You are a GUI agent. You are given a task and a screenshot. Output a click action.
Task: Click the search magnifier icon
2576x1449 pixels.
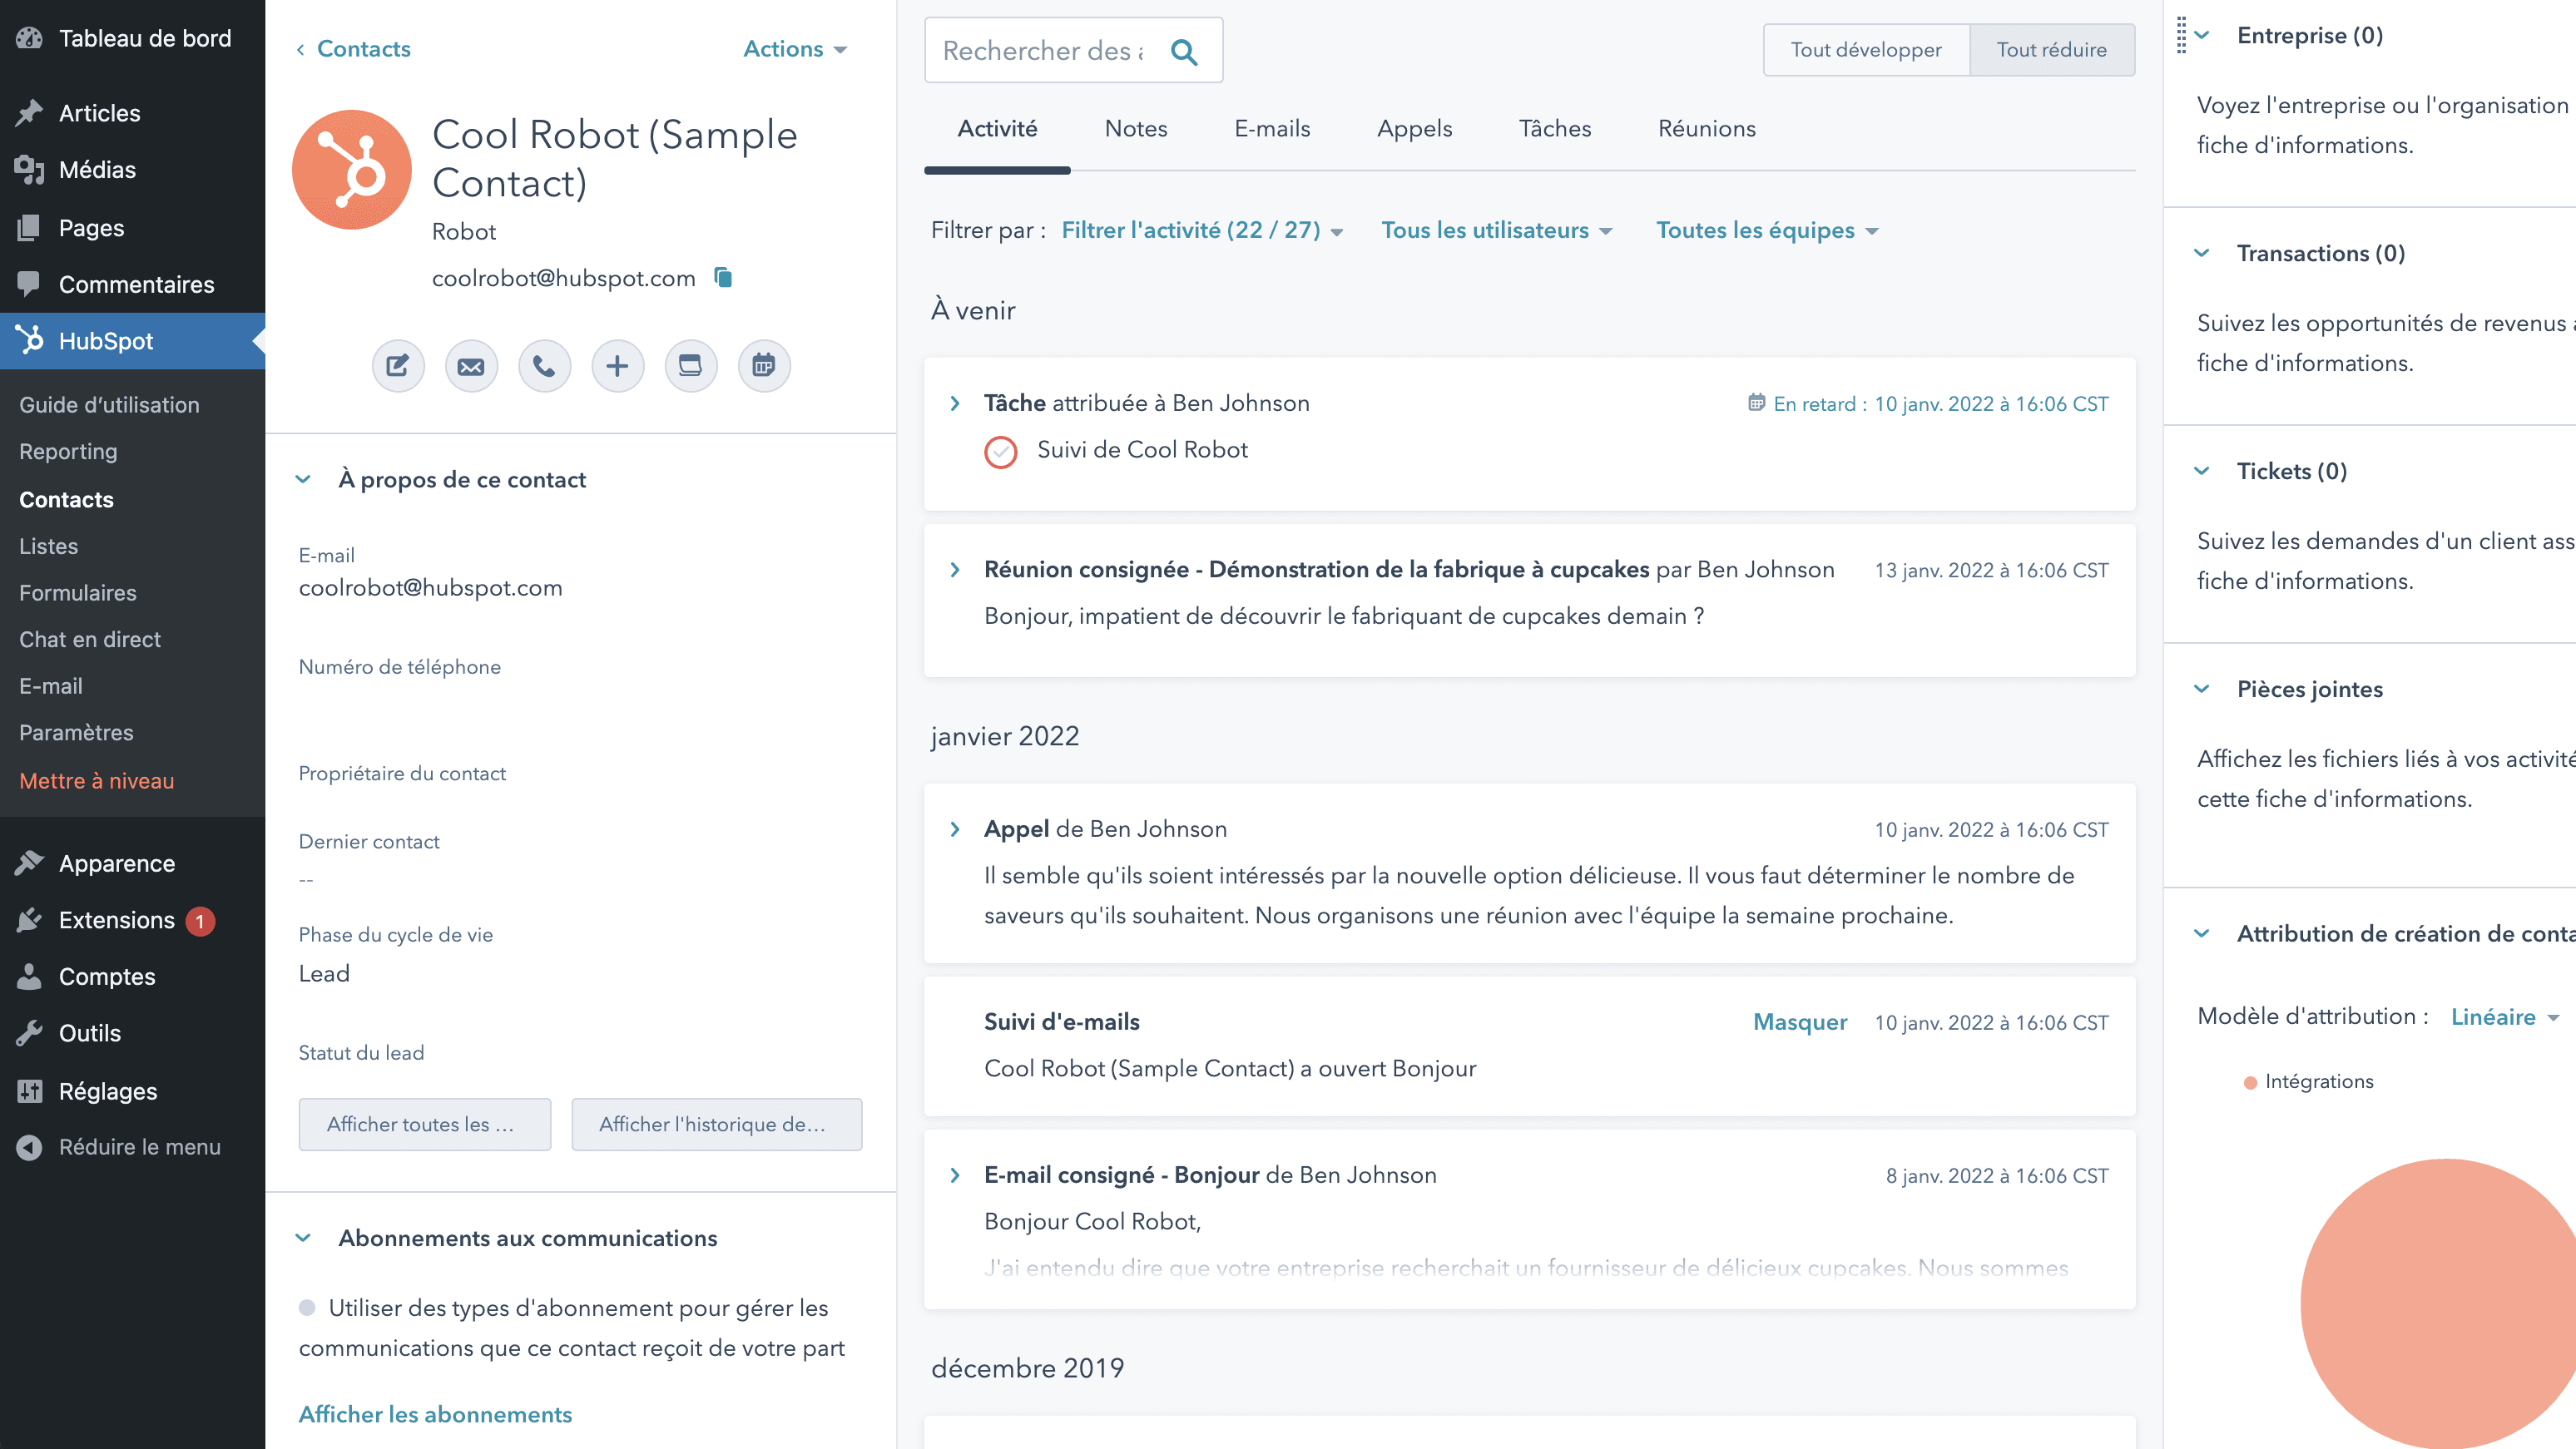[x=1184, y=51]
